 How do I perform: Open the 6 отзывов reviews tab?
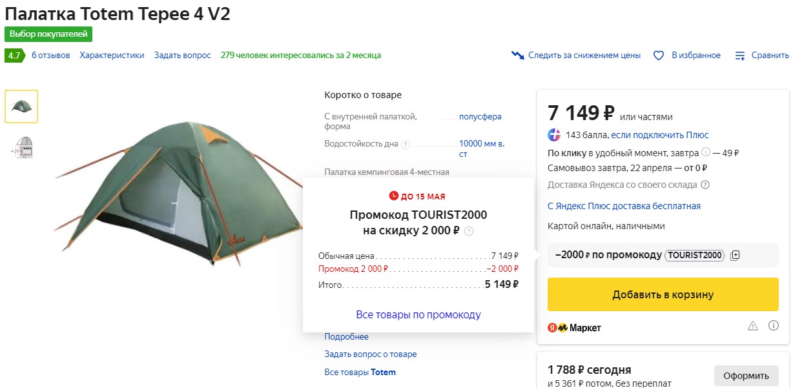[x=51, y=55]
